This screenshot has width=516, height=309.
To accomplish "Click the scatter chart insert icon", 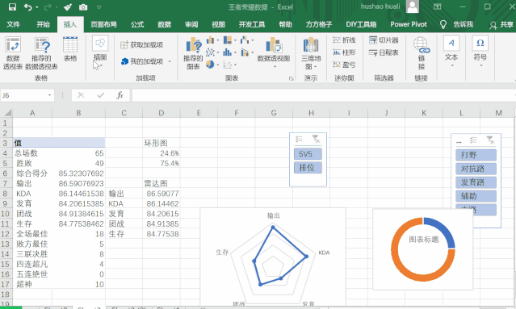I will tap(228, 65).
